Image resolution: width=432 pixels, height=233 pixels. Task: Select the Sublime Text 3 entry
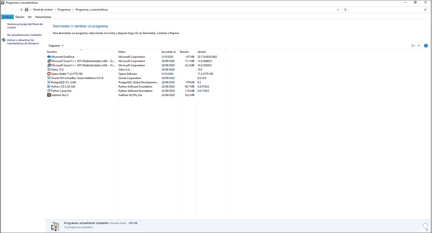click(60, 95)
